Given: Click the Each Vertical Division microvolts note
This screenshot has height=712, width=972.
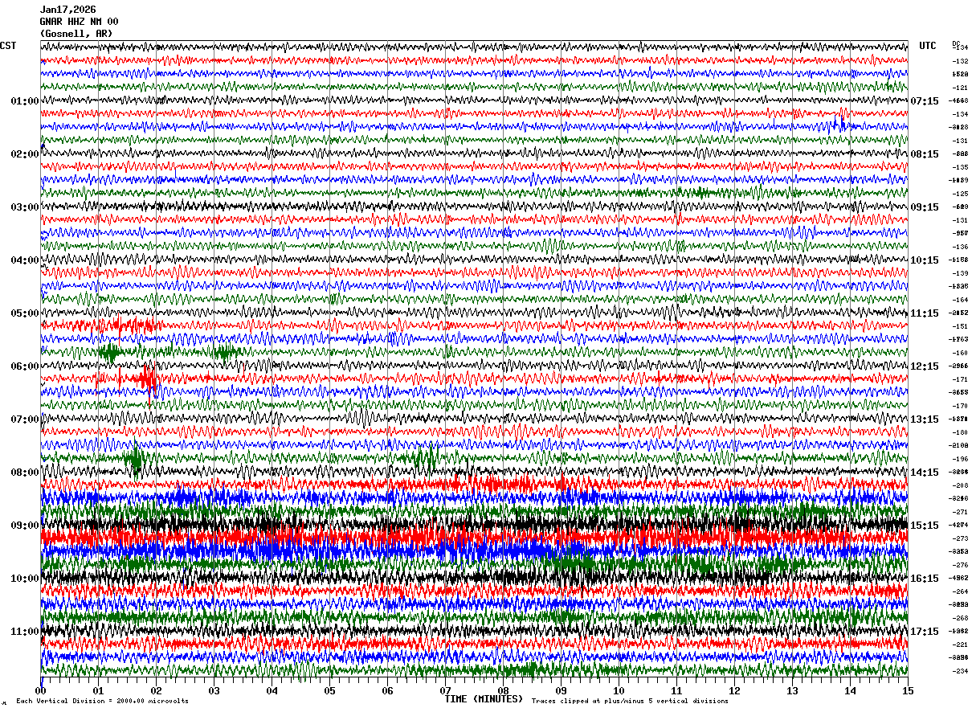Looking at the screenshot, I should pos(103,701).
